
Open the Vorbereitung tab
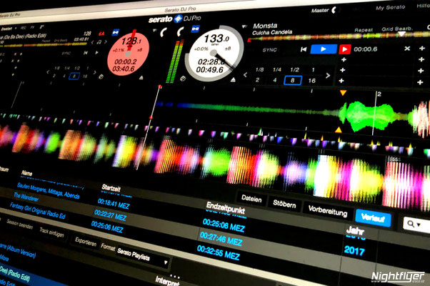tap(328, 212)
